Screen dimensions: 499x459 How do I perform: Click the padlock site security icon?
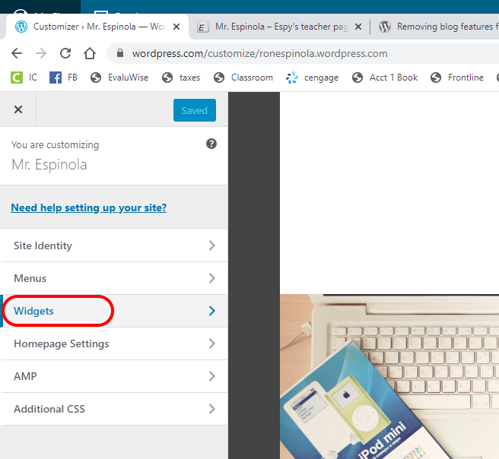[x=120, y=54]
